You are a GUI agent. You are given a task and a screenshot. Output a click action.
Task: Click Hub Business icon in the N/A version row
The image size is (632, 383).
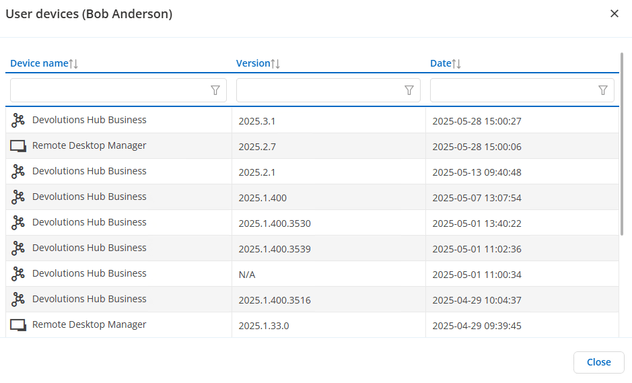pyautogui.click(x=18, y=274)
